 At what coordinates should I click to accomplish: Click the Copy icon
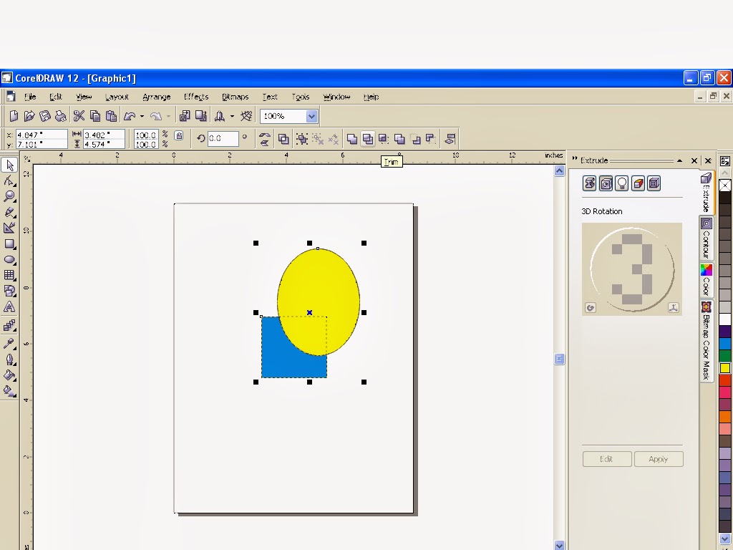[95, 116]
